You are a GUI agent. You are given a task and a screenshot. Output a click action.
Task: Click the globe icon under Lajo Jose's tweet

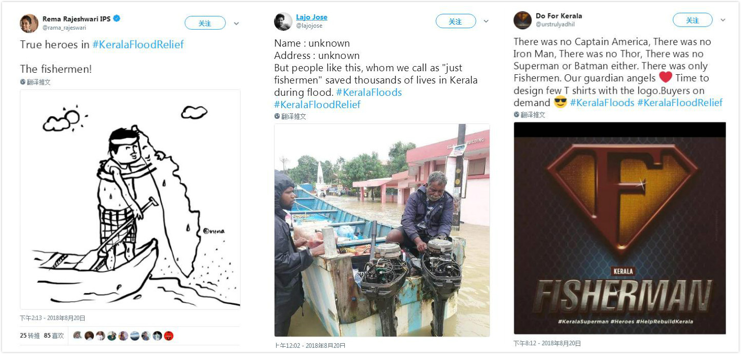[x=277, y=116]
